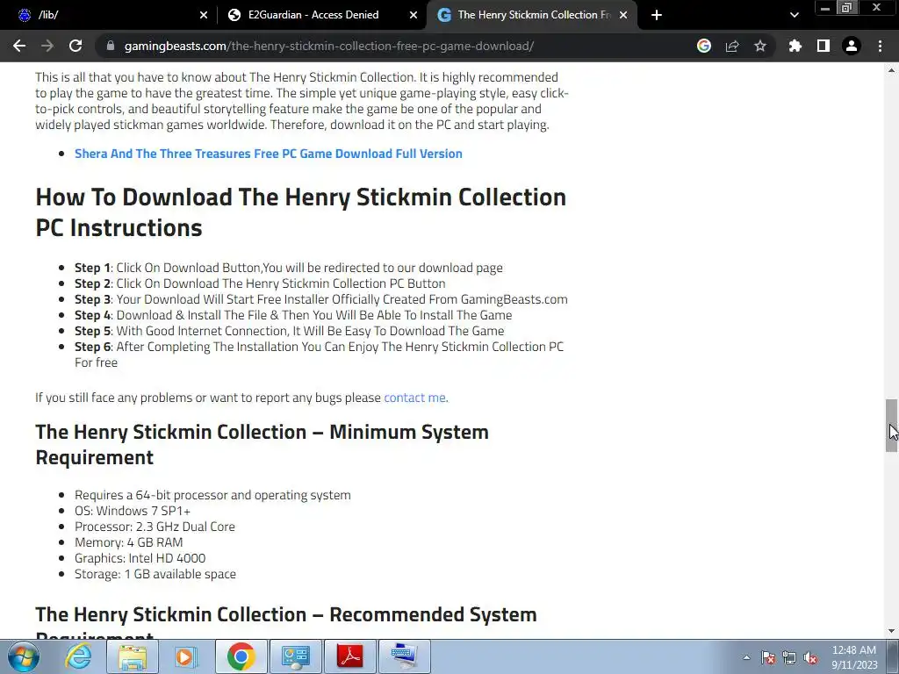The width and height of the screenshot is (899, 674).
Task: Reload the current page
Action: point(76,46)
